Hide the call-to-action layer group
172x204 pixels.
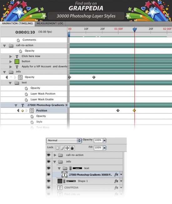[48, 155]
